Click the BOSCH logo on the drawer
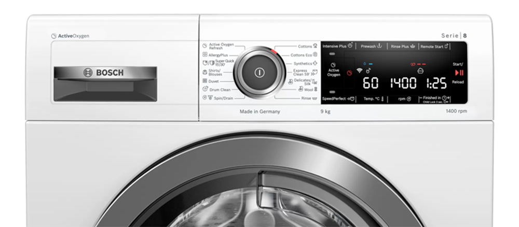 click(104, 73)
